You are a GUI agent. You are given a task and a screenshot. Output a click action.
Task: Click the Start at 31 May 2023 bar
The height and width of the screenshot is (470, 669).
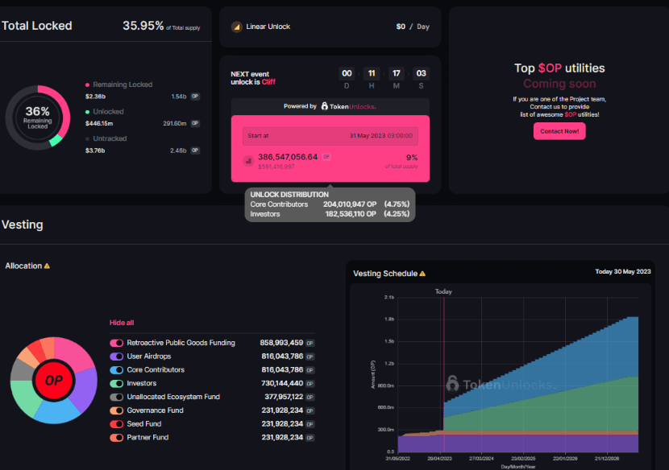tap(330, 136)
